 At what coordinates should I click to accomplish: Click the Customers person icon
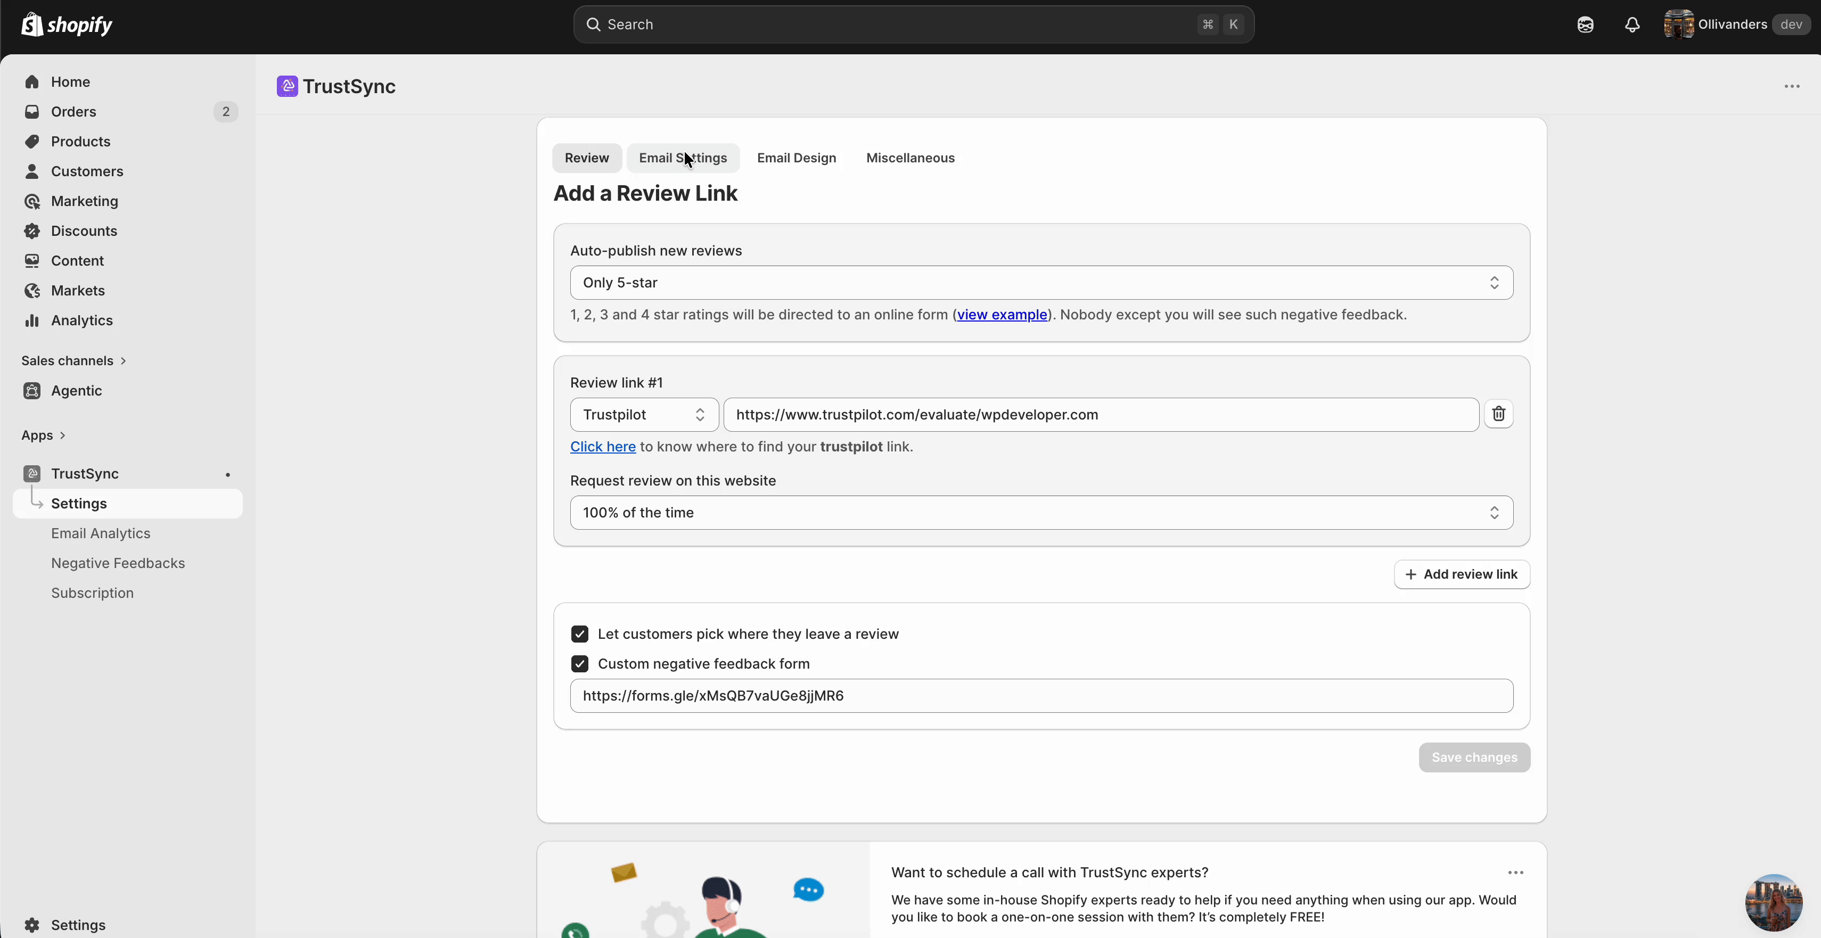[x=32, y=171]
